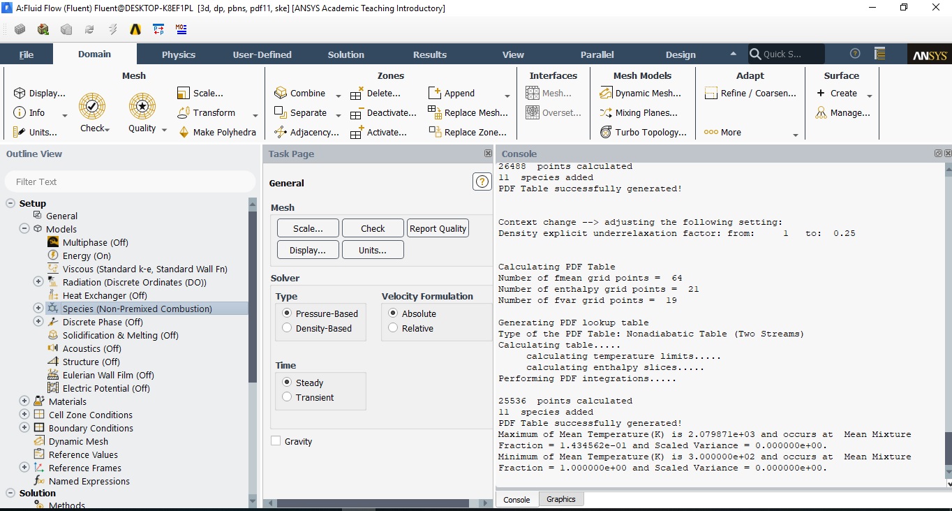The width and height of the screenshot is (952, 511).
Task: Click the More adapt options button
Action: pyautogui.click(x=723, y=132)
